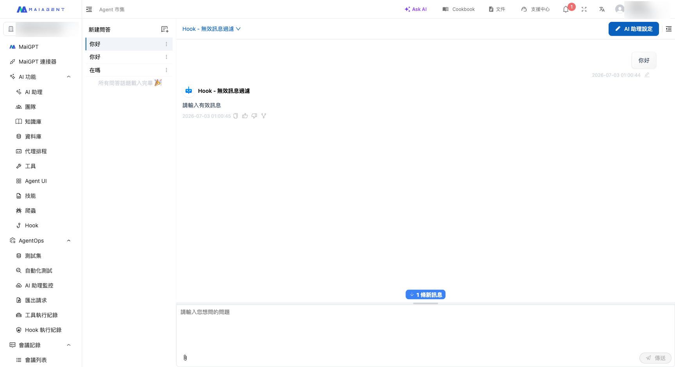Open Ask AI assistant
Viewport: 675px width, 367px height.
click(416, 9)
